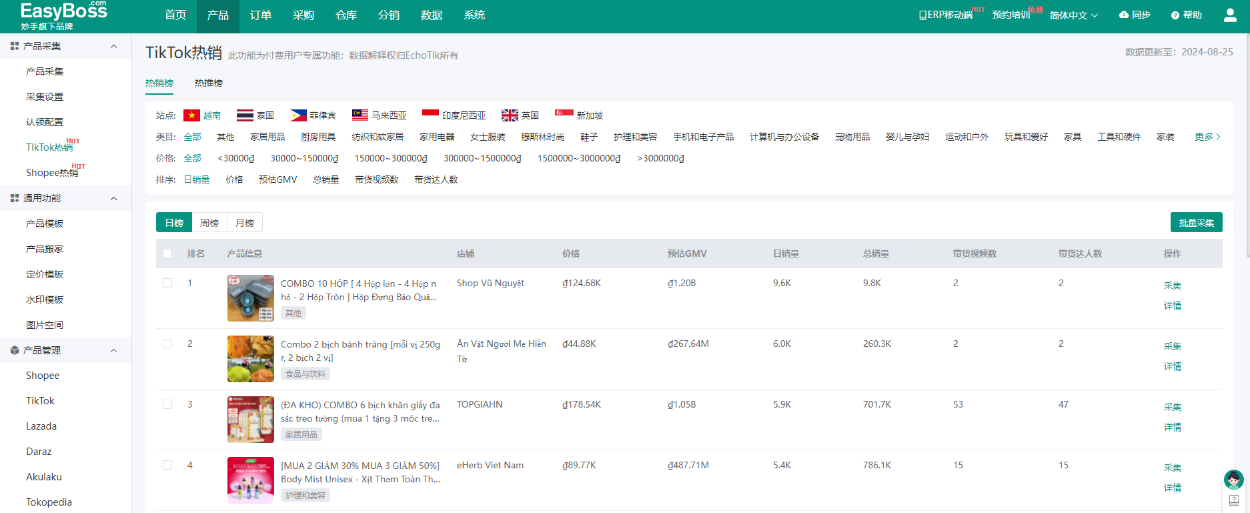Sort by 带货视频数

377,179
